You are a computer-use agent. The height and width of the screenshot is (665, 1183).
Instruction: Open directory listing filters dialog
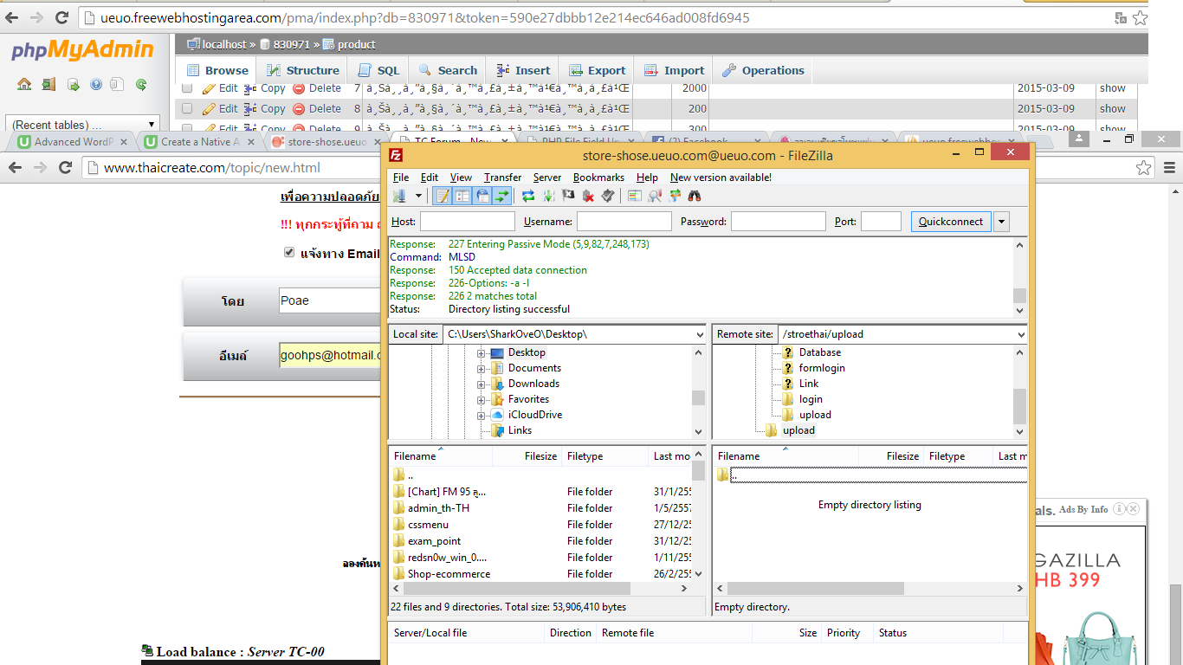coord(635,197)
